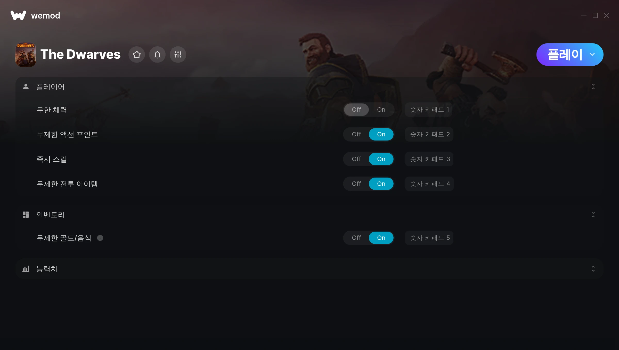Viewport: 619px width, 350px height.
Task: Open the sliders settings icon
Action: (x=178, y=55)
